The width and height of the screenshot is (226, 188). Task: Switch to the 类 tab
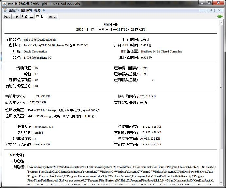coord(32,17)
